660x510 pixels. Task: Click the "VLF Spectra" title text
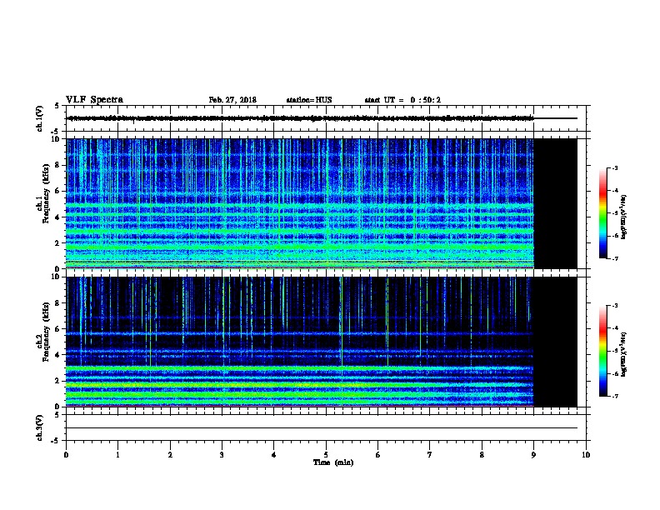click(x=94, y=100)
